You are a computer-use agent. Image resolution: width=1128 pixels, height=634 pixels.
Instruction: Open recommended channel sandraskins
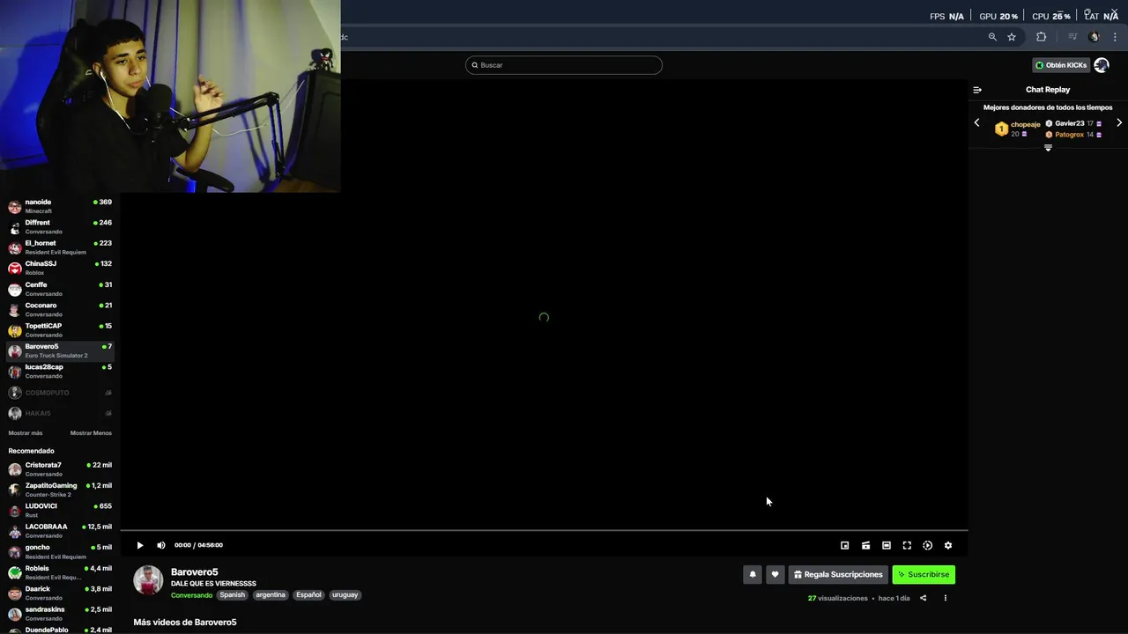click(x=60, y=614)
